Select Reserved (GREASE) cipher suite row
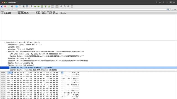Viewport: 177px width, 99px height. point(88,68)
